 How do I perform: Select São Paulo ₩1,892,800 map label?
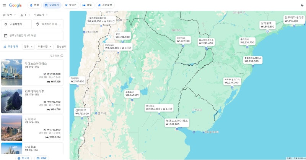click(267, 25)
